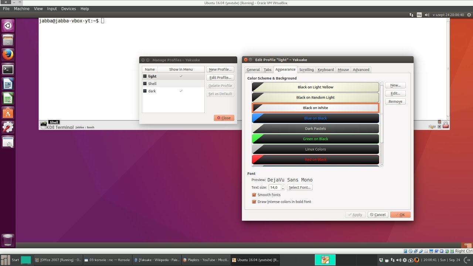The image size is (473, 266).
Task: Select Green on Black color scheme
Action: (316, 139)
